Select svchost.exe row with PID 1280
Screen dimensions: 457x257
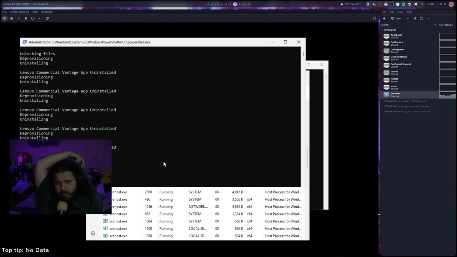tap(202, 236)
